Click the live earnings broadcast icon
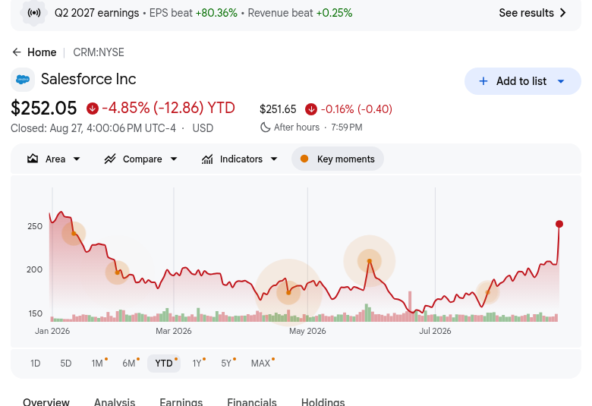The image size is (592, 406). point(34,13)
